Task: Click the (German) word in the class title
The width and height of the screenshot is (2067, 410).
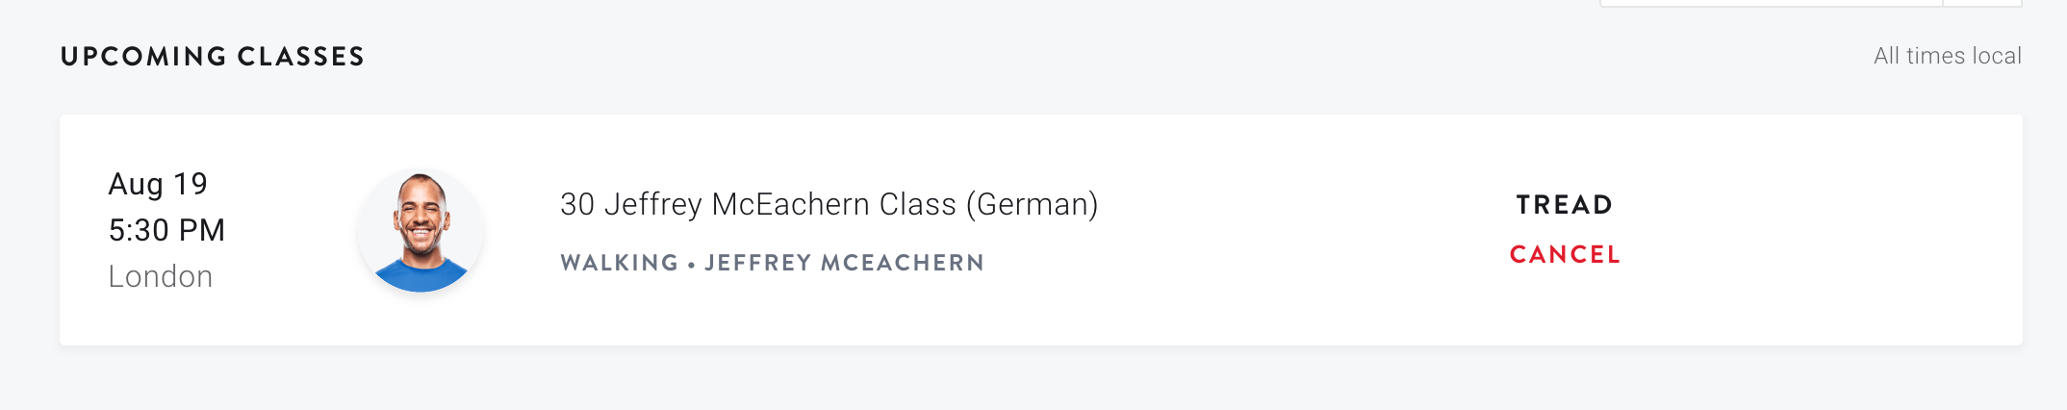Action: tap(1032, 204)
